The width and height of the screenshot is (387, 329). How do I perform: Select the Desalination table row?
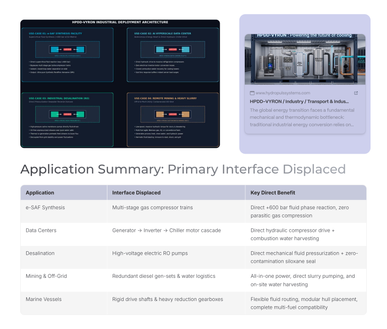point(193,257)
